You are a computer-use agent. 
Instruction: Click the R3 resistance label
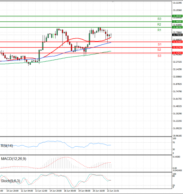tap(159, 19)
